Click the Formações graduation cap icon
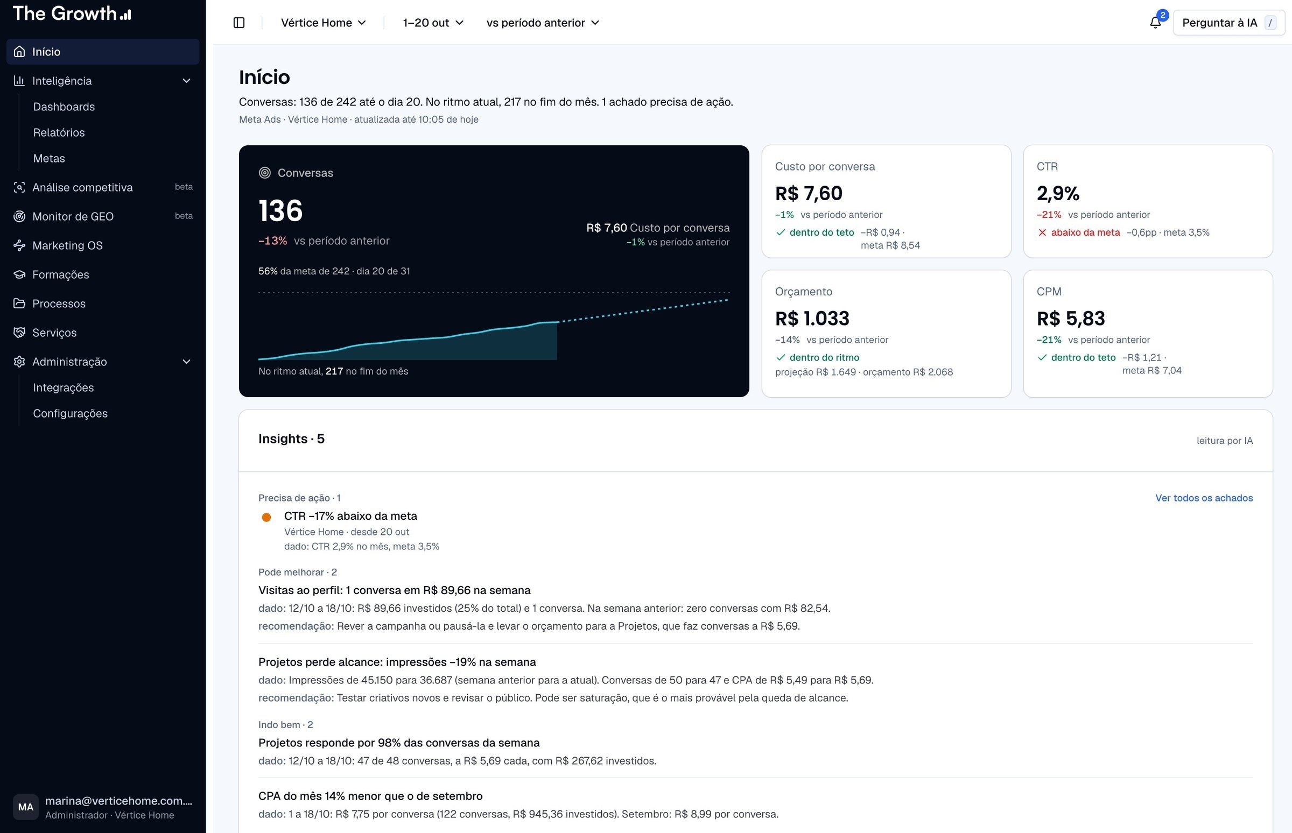Image resolution: width=1292 pixels, height=833 pixels. 19,274
